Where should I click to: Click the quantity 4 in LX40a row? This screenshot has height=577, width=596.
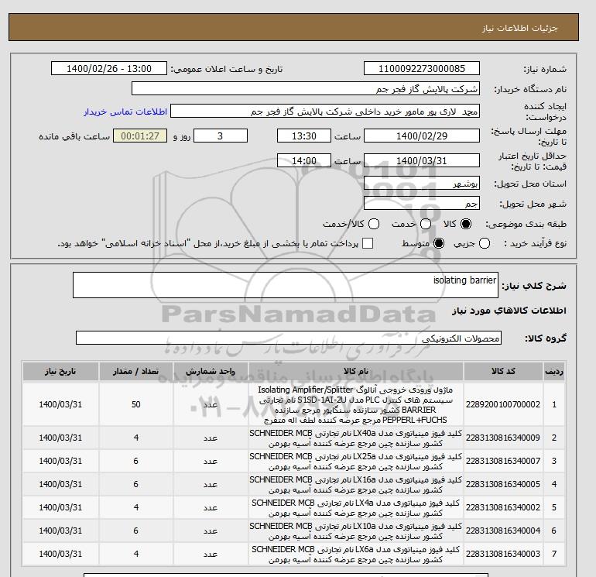(136, 438)
